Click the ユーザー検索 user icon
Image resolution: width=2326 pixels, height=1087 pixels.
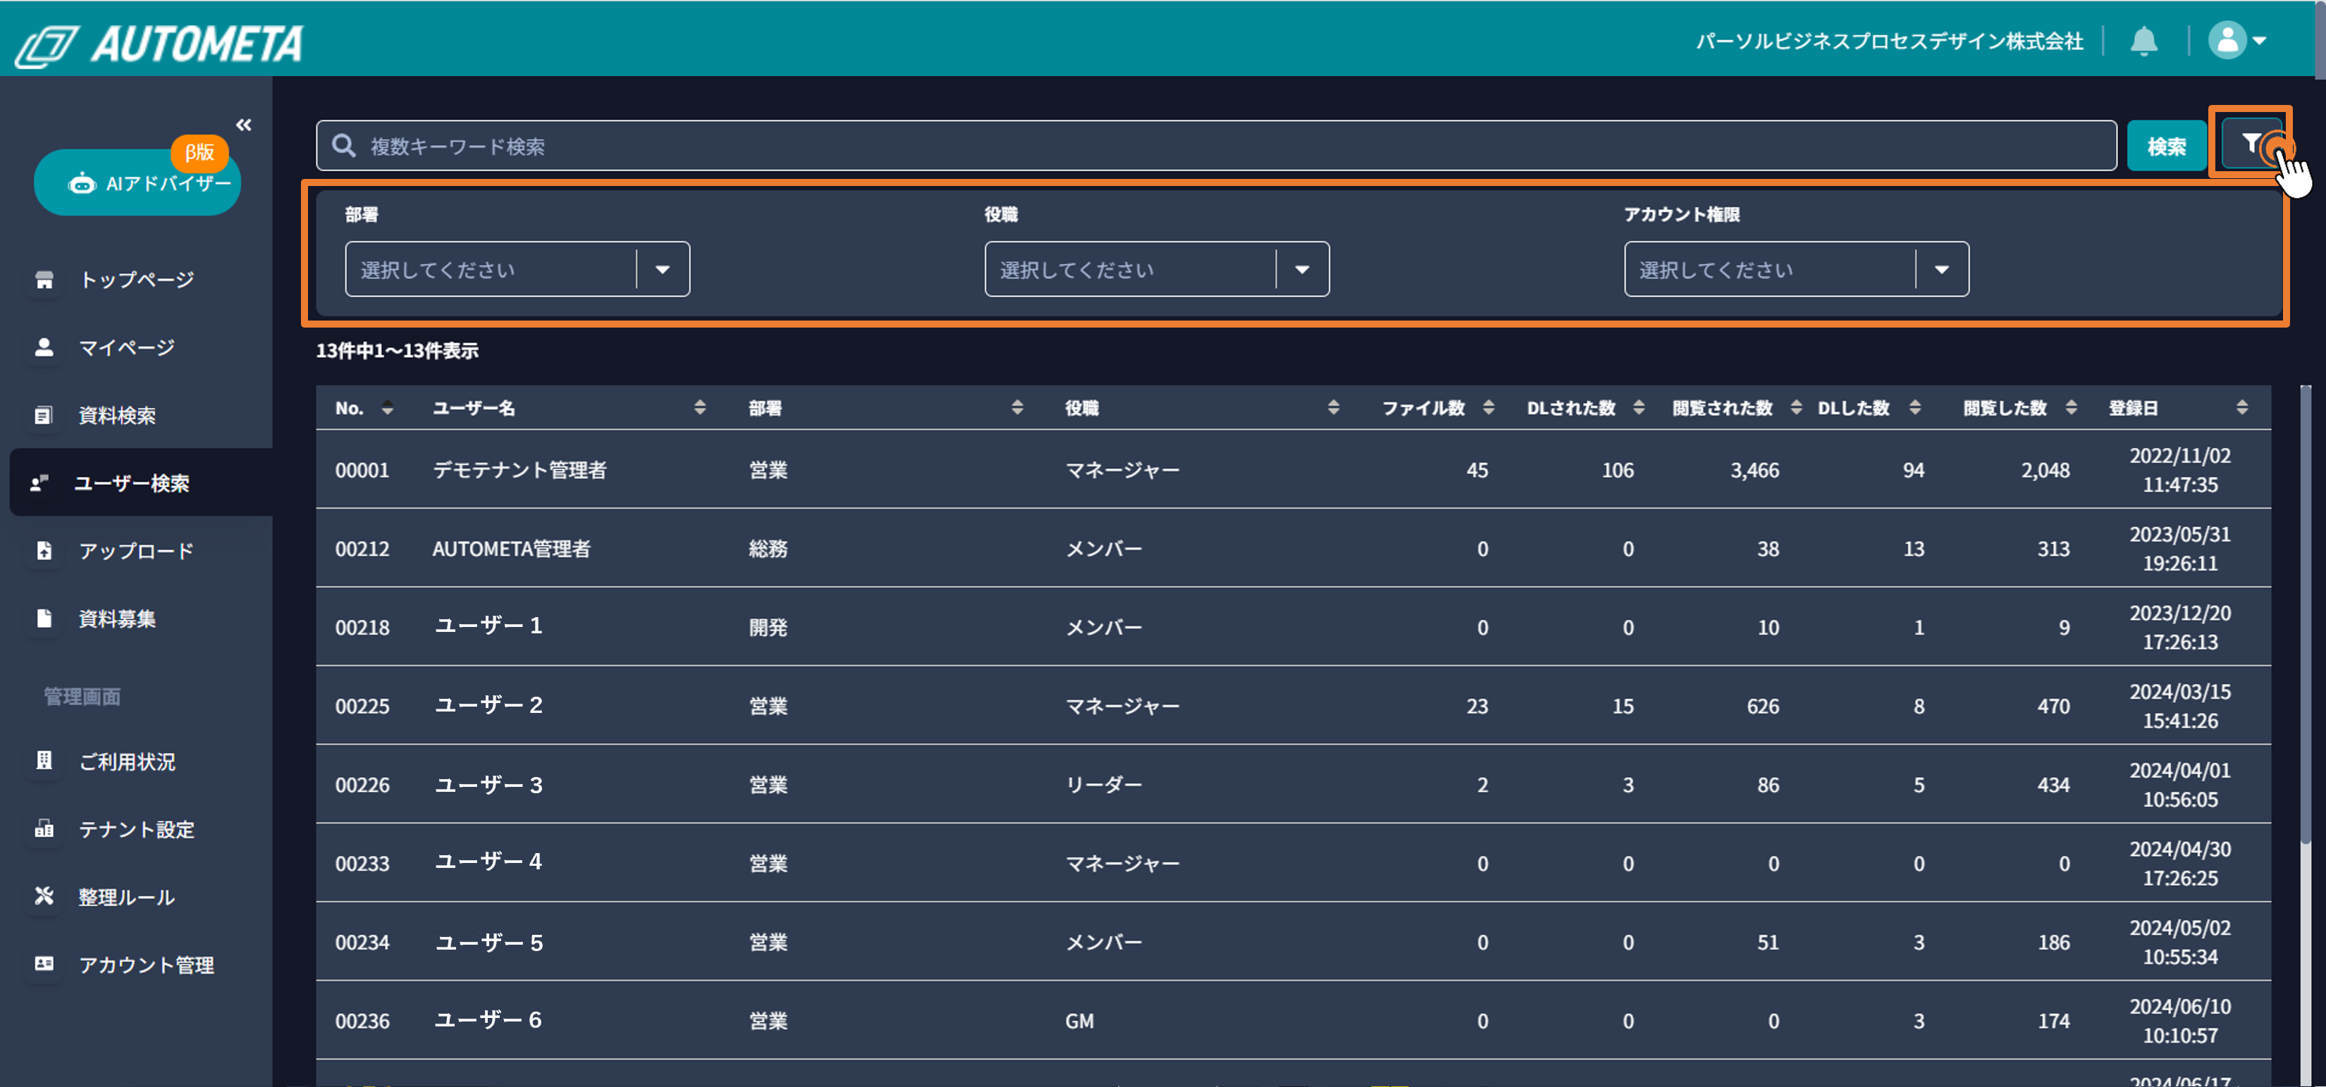(x=39, y=483)
